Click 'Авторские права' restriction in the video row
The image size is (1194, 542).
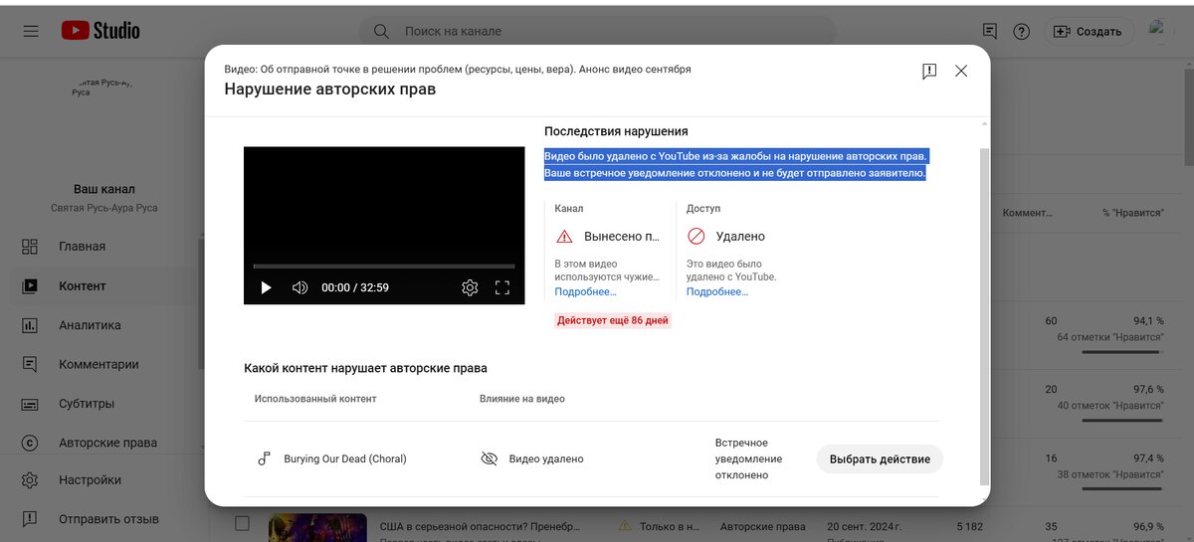point(763,525)
